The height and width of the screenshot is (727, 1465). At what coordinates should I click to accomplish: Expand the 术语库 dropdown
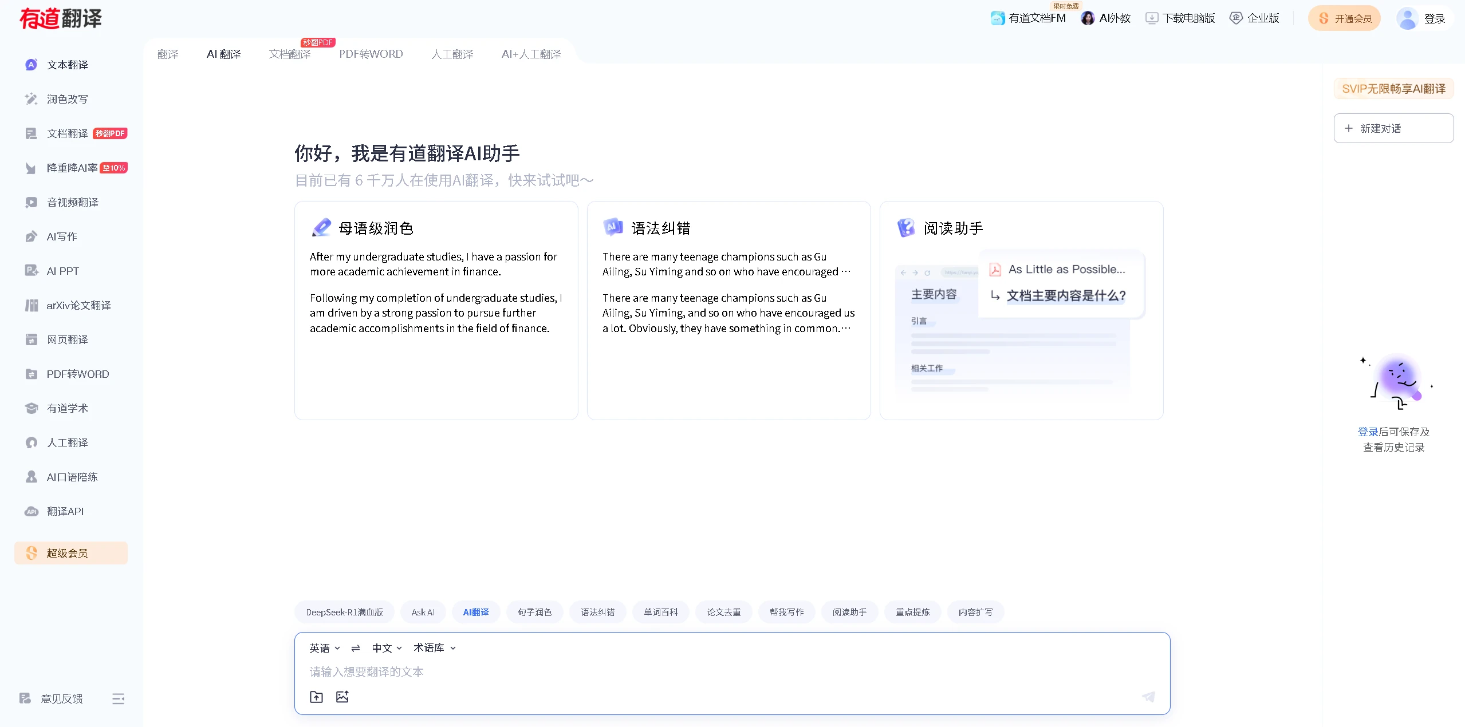coord(435,648)
